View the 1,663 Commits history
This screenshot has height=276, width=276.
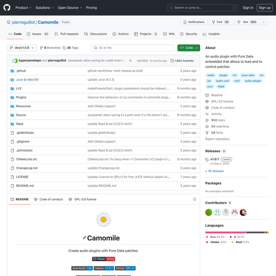(182, 61)
